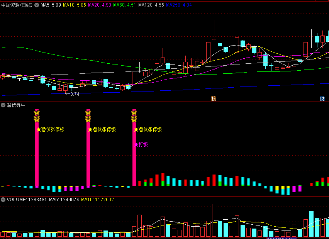Open dropdown next to 中润资源(日线) title

click(x=37, y=5)
